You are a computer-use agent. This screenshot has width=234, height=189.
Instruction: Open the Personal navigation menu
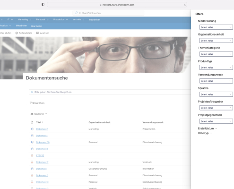point(42,19)
